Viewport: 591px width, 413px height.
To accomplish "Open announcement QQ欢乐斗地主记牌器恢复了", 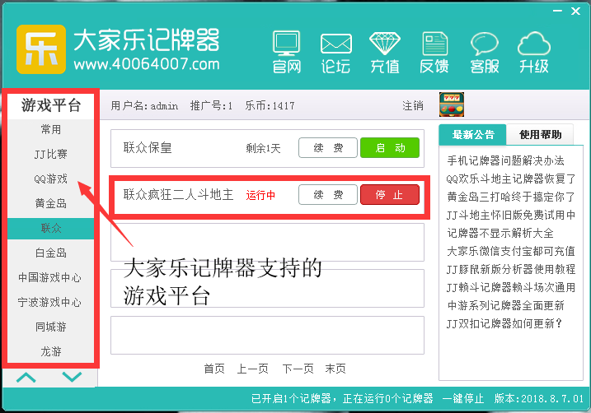I will click(511, 179).
